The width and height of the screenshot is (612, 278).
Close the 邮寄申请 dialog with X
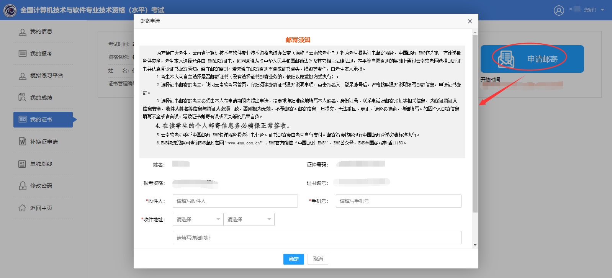pyautogui.click(x=470, y=21)
